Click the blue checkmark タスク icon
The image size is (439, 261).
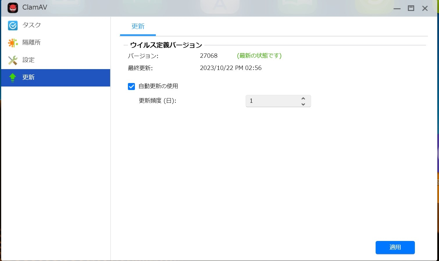click(13, 25)
